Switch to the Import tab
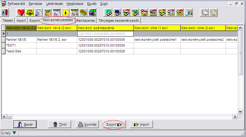Viewport: 246px width, 137px height. 21,21
